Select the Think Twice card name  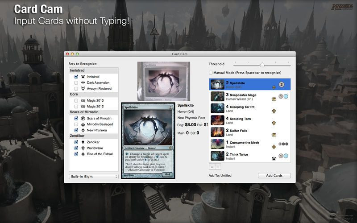pos(239,154)
